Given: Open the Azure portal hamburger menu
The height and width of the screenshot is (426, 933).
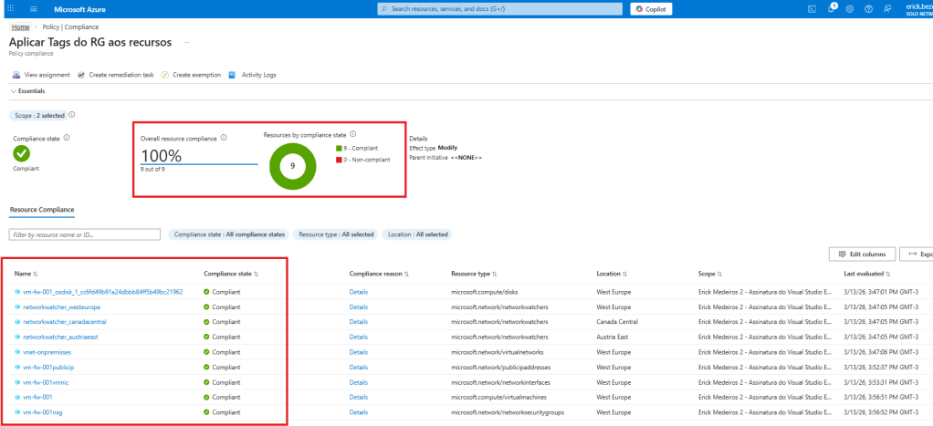Looking at the screenshot, I should click(34, 8).
